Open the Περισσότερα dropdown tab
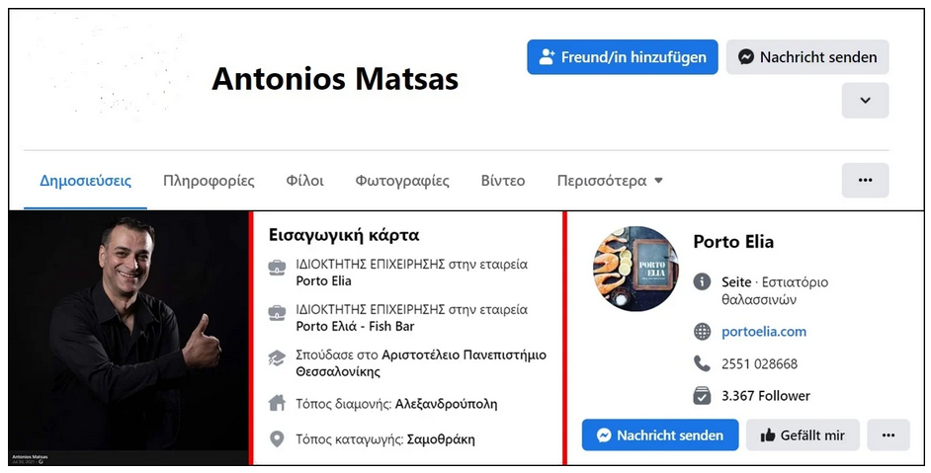The image size is (931, 473). (x=609, y=181)
